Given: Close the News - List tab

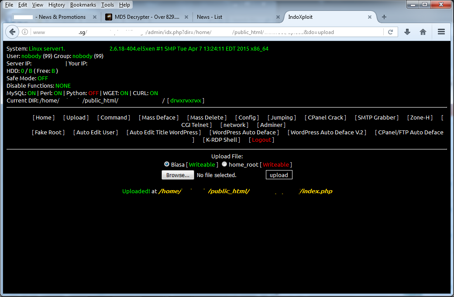Looking at the screenshot, I should (278, 17).
